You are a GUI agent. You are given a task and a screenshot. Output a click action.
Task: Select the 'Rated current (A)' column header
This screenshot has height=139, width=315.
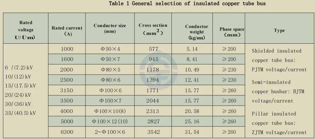click(67, 31)
